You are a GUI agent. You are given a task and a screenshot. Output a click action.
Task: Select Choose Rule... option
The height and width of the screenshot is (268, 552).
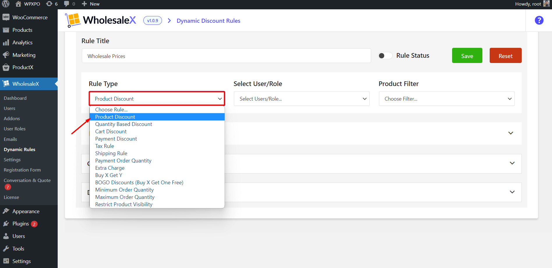[157, 110]
